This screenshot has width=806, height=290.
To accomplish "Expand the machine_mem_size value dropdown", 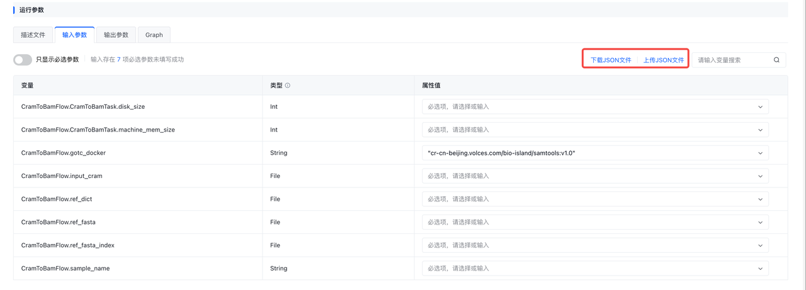I will (x=761, y=130).
